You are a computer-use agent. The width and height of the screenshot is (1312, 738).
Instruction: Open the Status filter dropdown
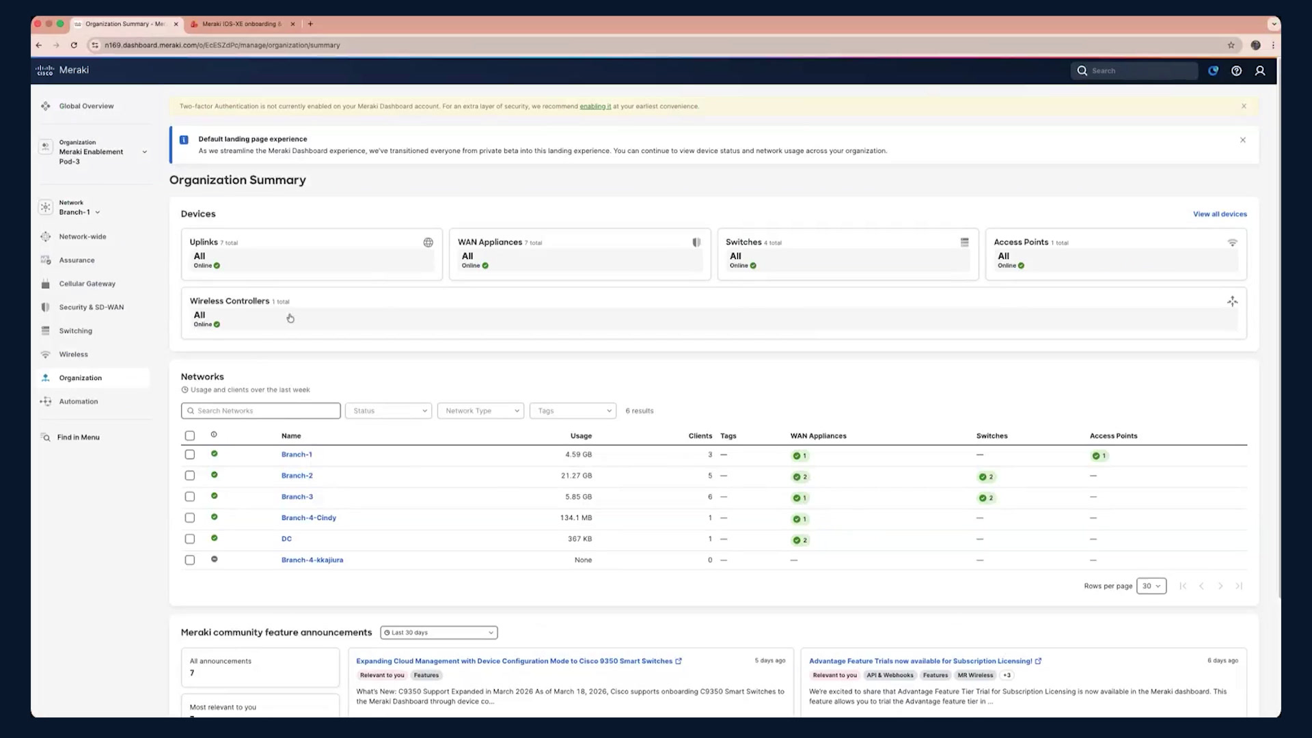[388, 411]
